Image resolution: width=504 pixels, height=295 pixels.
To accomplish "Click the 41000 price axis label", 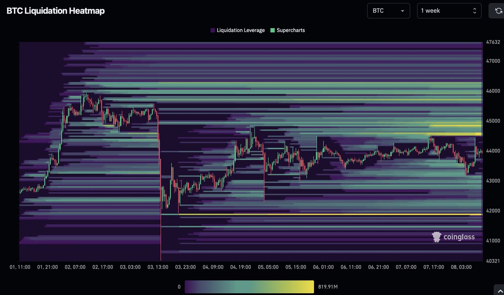I will [493, 241].
